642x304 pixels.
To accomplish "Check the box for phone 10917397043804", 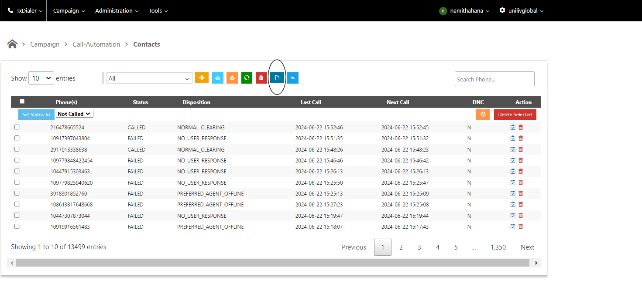I will tap(17, 138).
